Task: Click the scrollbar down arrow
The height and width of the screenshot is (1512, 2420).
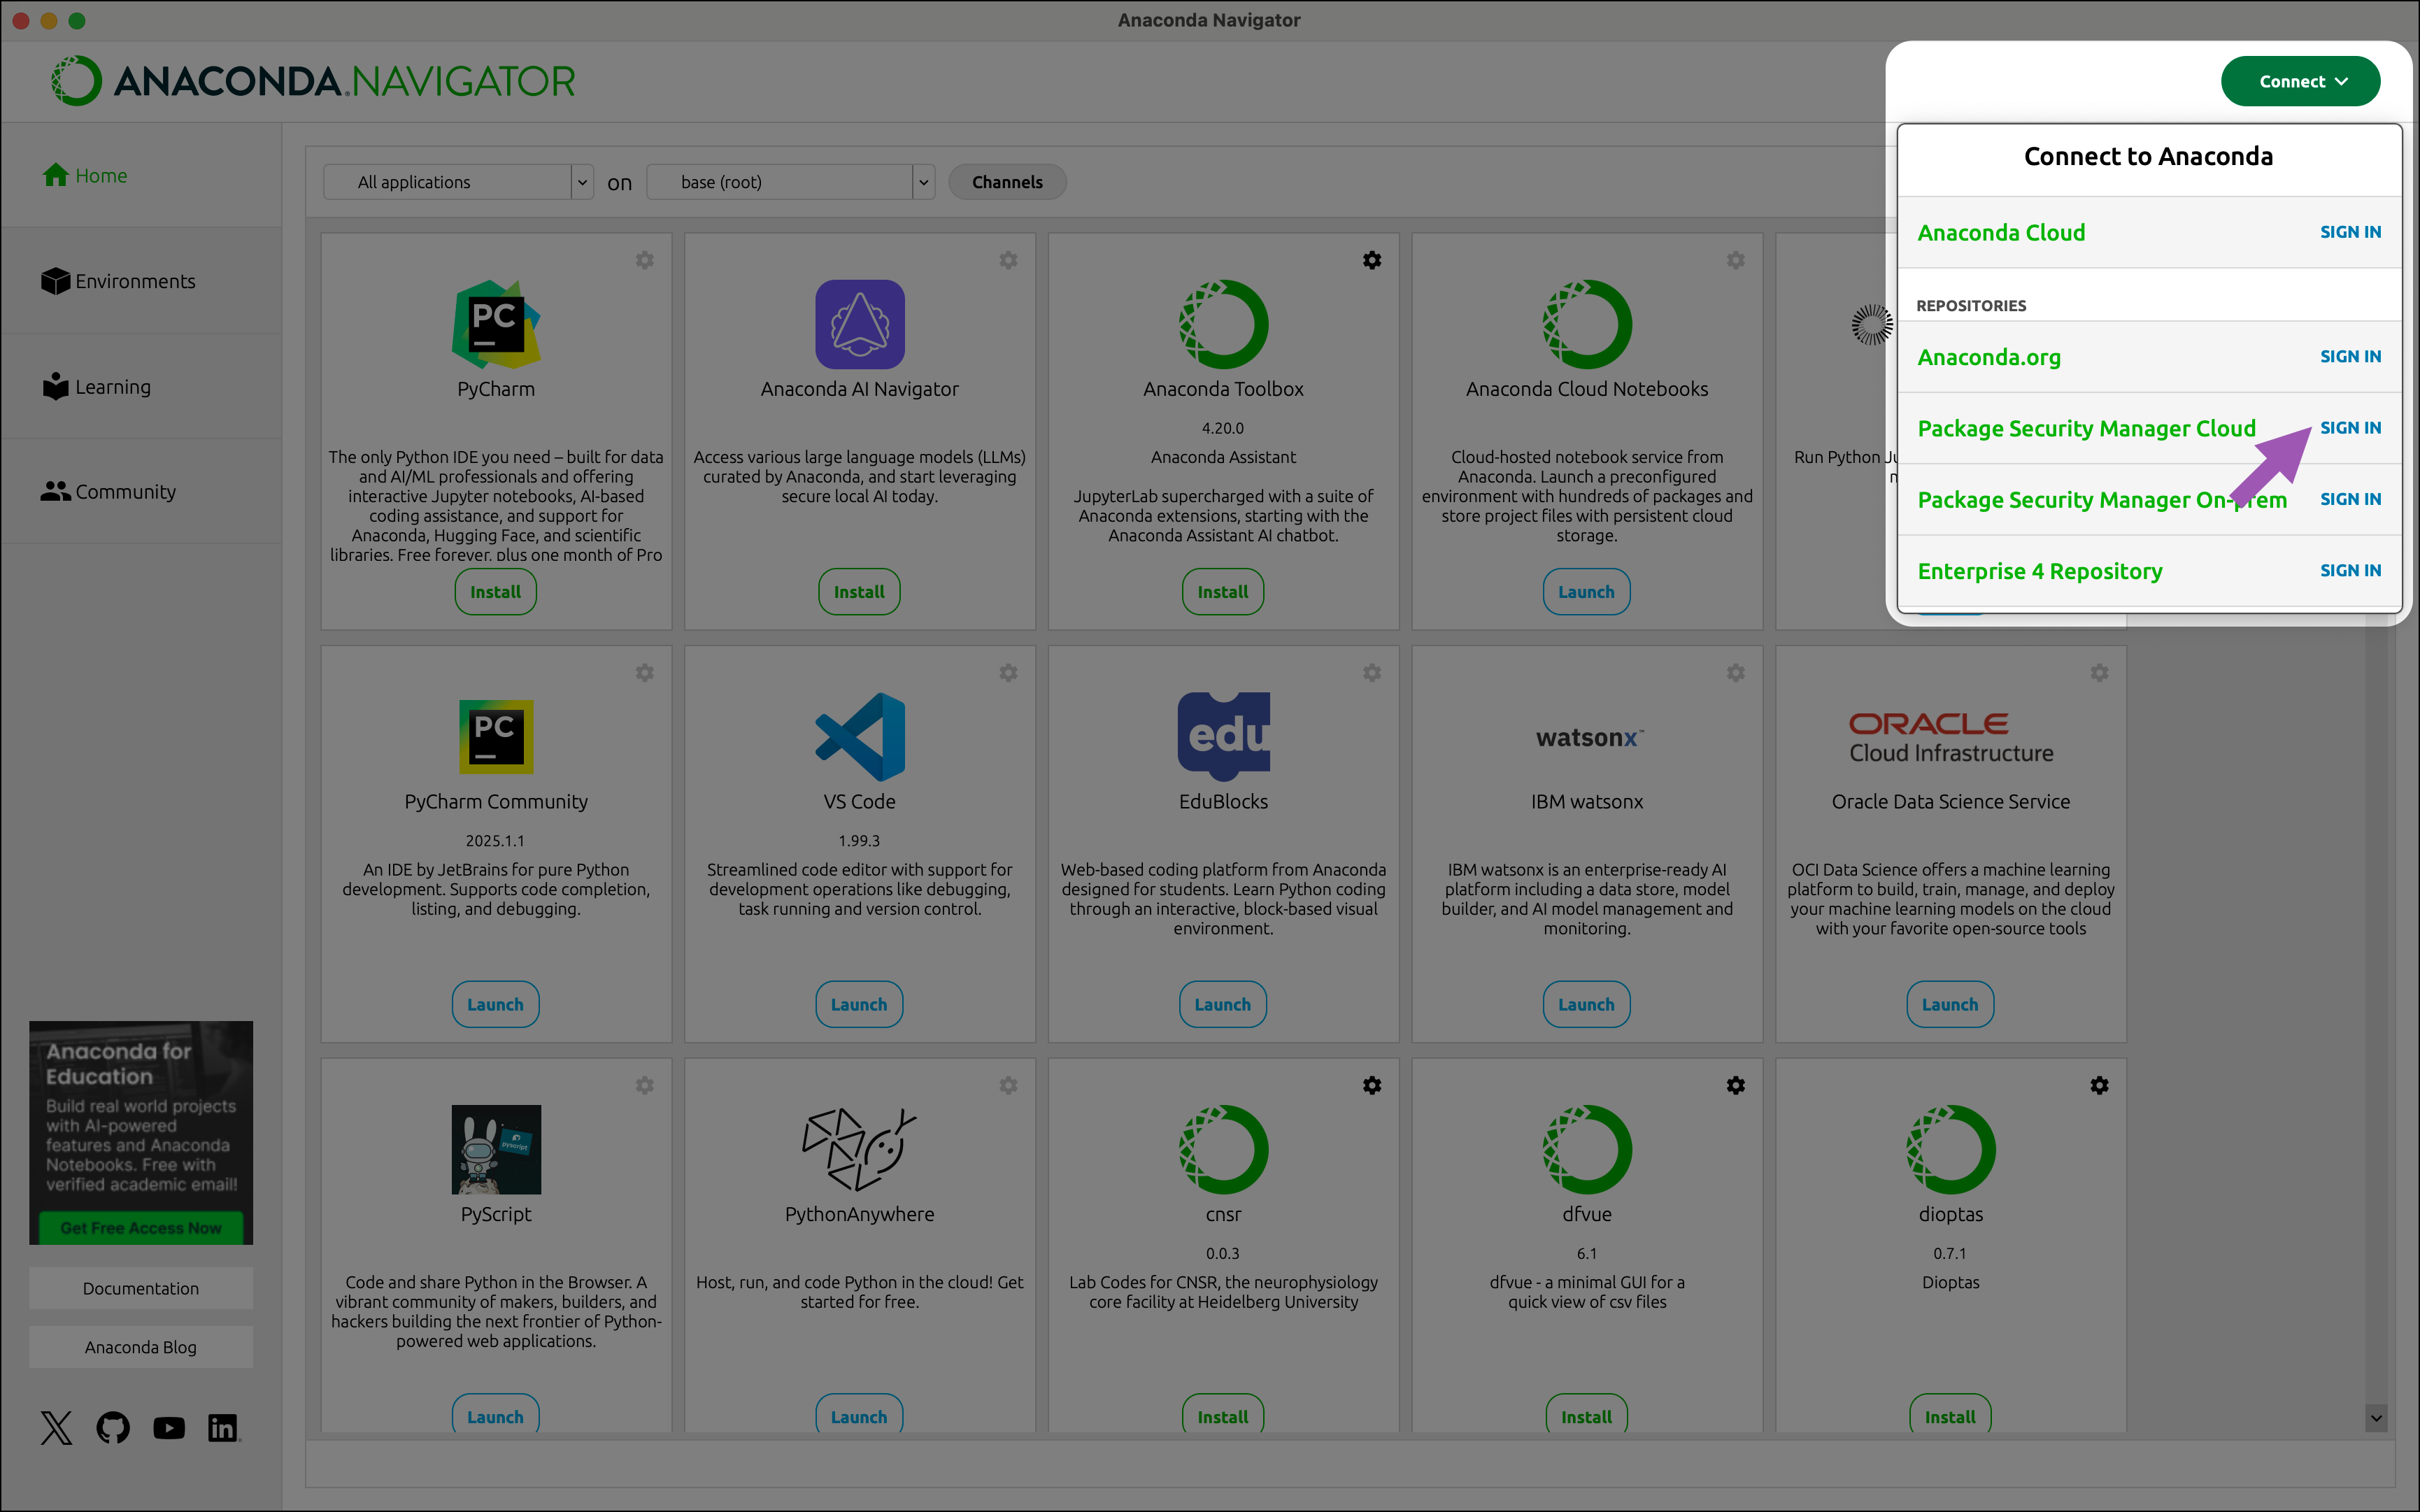Action: (x=2376, y=1417)
